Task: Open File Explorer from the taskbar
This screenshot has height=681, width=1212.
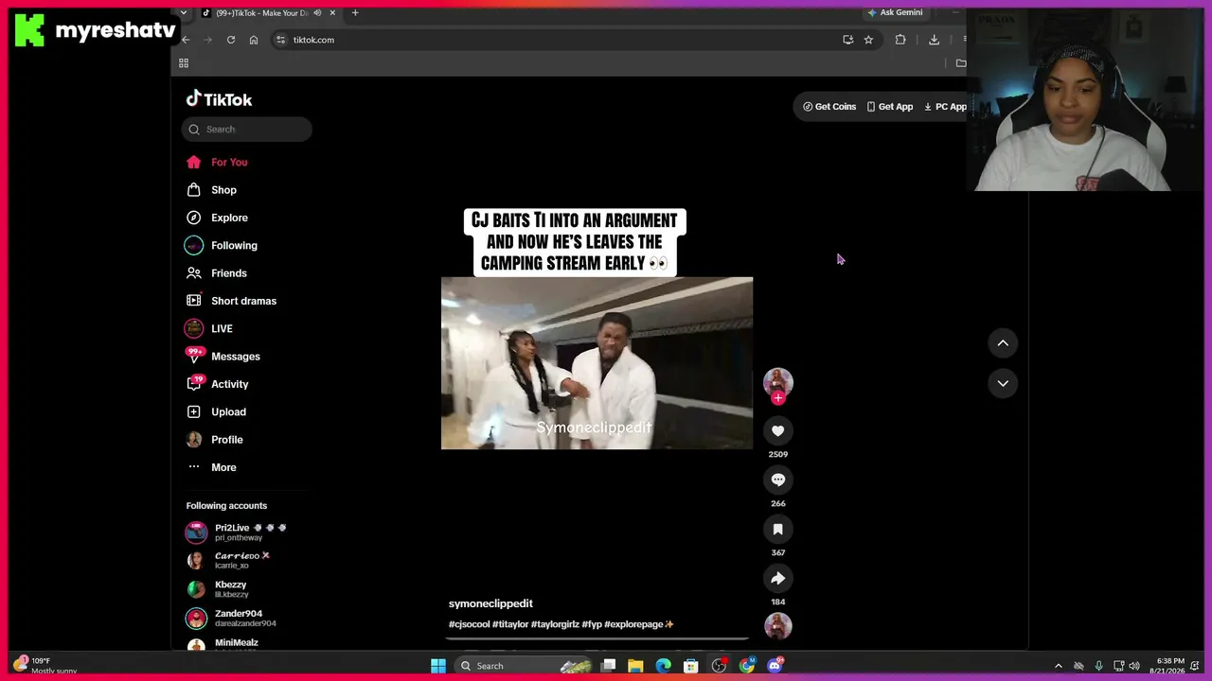Action: pyautogui.click(x=635, y=666)
